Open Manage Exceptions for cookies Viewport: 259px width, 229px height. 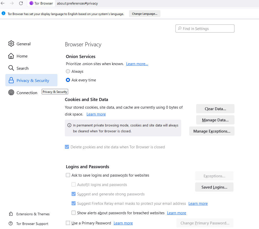coord(212,131)
